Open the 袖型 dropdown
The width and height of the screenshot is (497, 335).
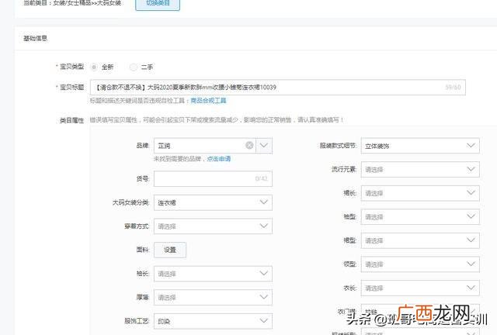420,217
